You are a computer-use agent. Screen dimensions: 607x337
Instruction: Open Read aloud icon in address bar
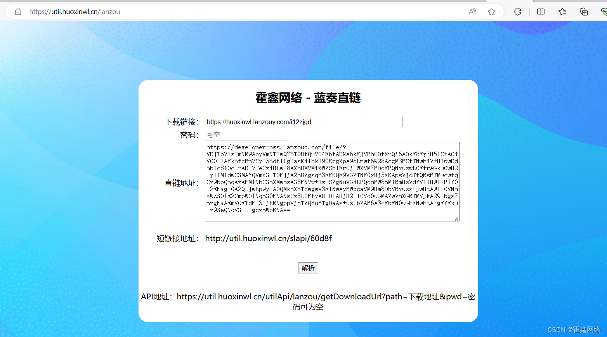[x=472, y=12]
